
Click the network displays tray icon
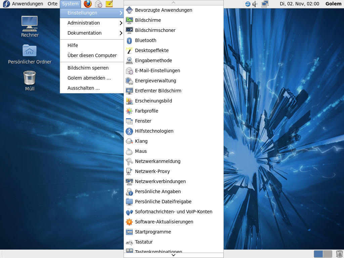(x=265, y=4)
